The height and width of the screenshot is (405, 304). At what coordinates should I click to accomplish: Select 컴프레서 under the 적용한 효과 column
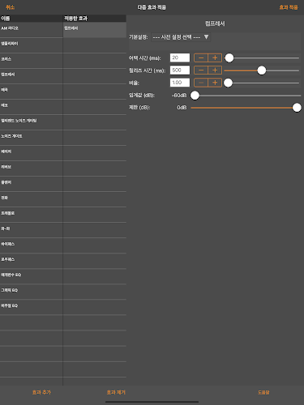(x=95, y=30)
